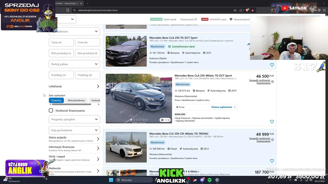Click the bookmark icon in the browser address bar
Viewport: 328px width, 184px height.
coord(68,10)
